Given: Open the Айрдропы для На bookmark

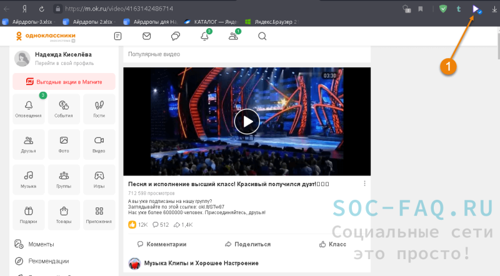Looking at the screenshot, I should click(x=150, y=22).
